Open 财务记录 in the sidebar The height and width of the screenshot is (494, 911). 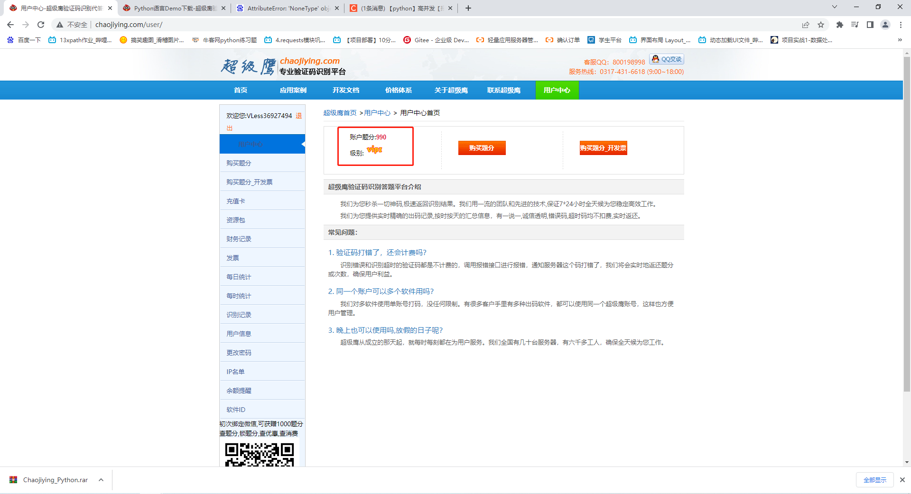[262, 239]
